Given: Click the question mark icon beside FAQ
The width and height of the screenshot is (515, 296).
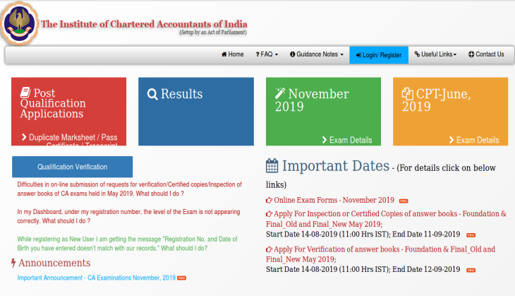Looking at the screenshot, I should pyautogui.click(x=257, y=54).
